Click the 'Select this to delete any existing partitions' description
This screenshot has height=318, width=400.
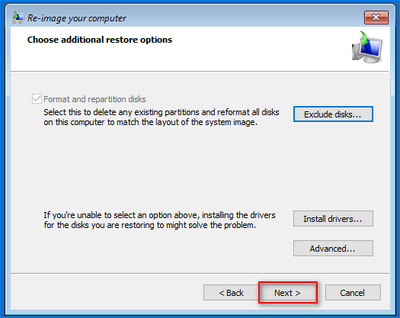tap(162, 117)
